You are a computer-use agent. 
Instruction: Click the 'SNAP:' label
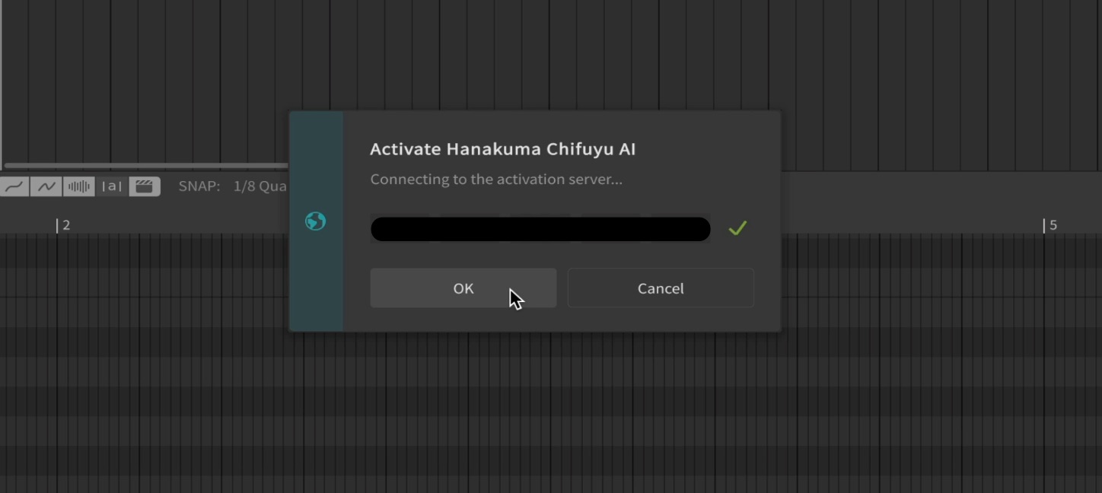(199, 186)
